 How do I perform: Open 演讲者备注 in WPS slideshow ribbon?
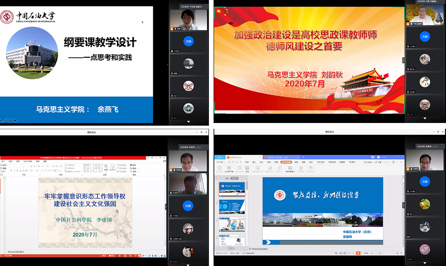pos(290,169)
